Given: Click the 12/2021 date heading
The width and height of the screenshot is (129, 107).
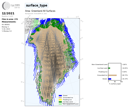Looking at the screenshot, I should [8, 13].
